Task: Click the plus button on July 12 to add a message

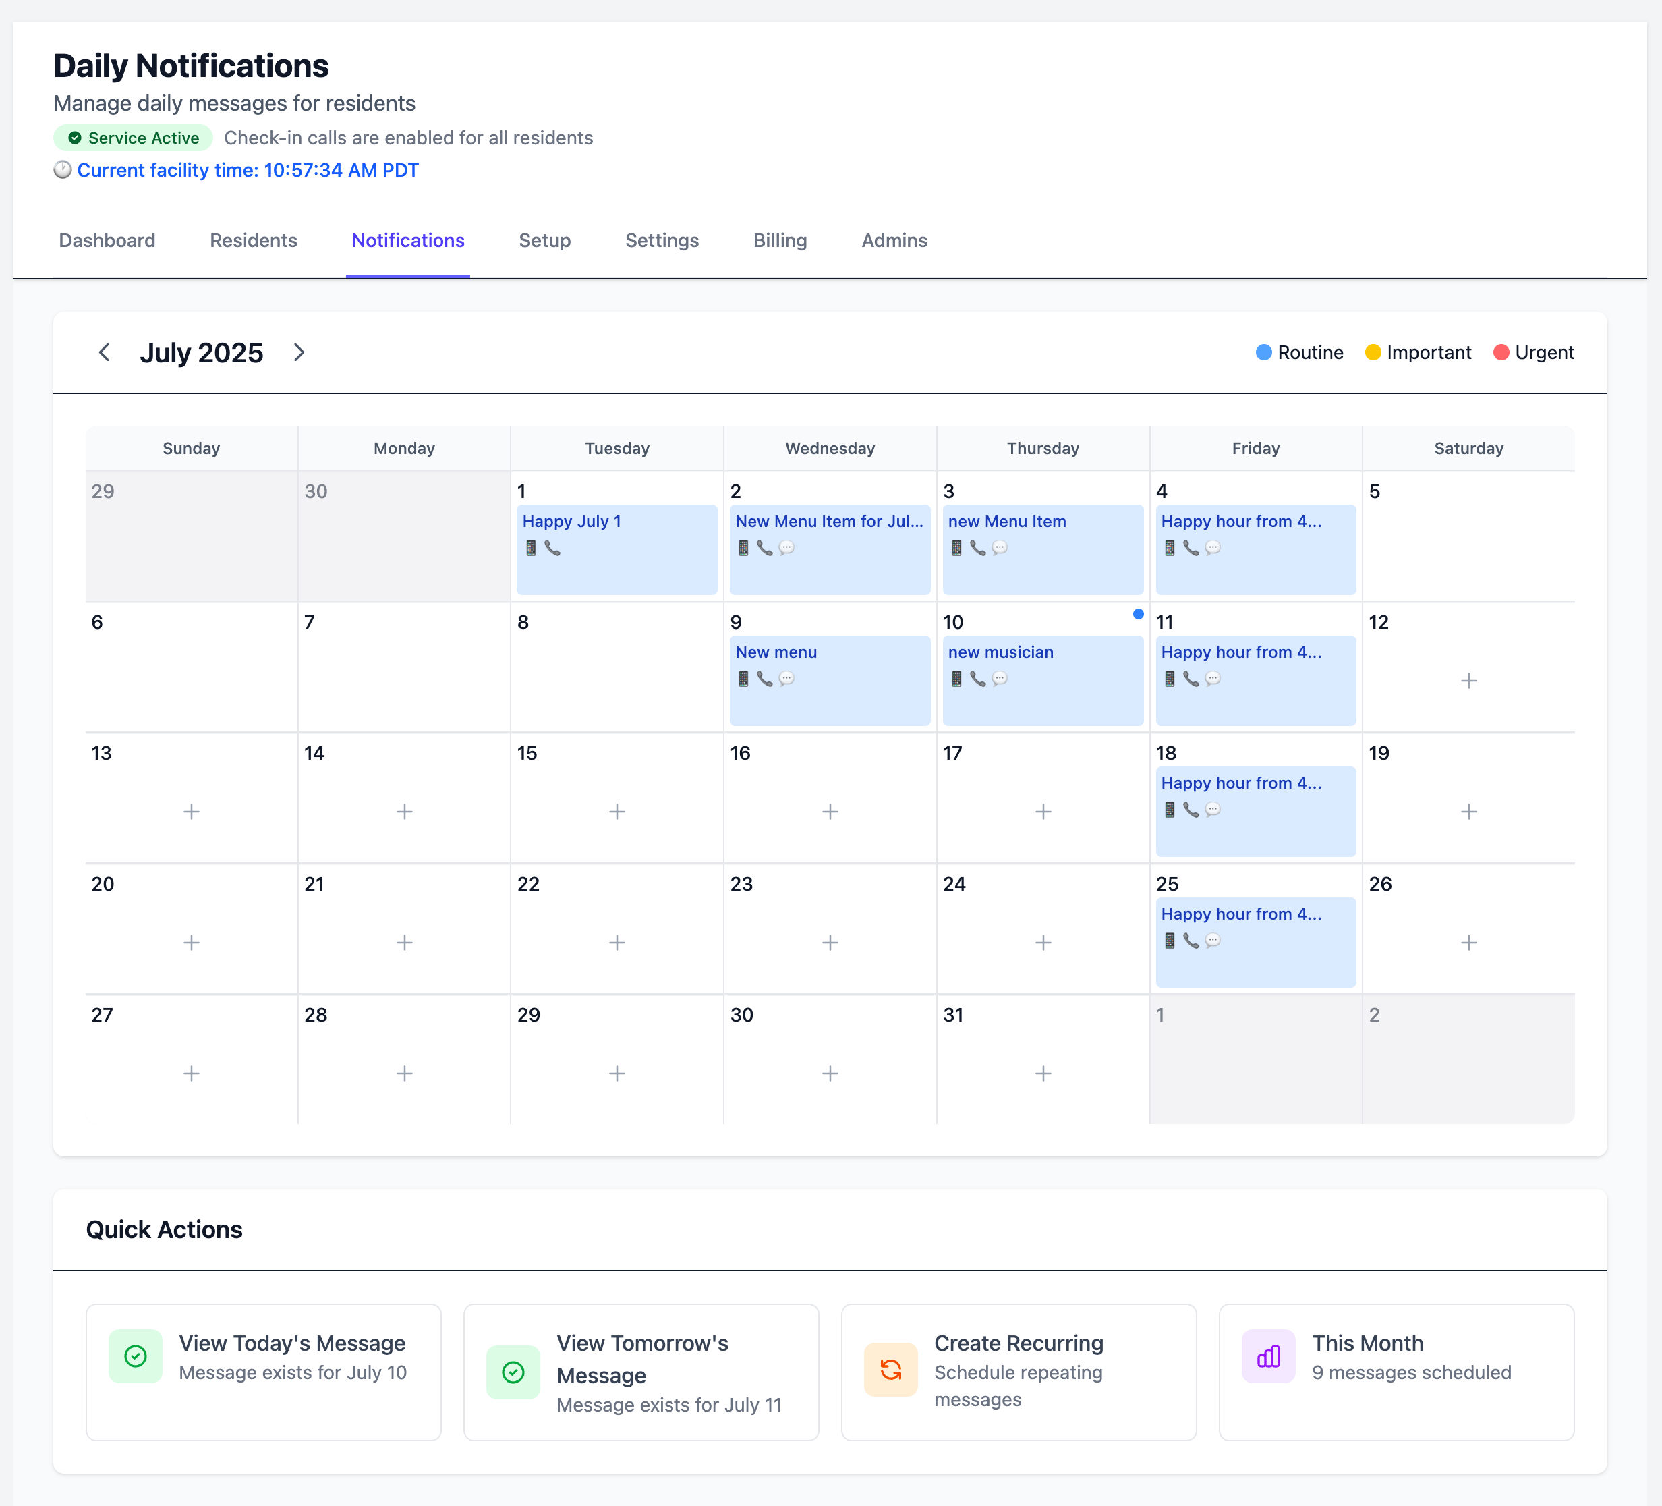Action: pos(1469,680)
